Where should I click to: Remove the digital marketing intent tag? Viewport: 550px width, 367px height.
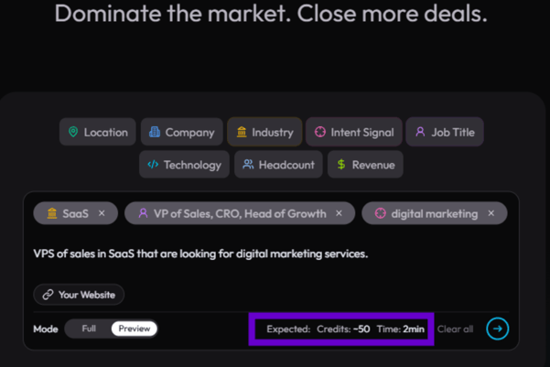click(x=491, y=213)
